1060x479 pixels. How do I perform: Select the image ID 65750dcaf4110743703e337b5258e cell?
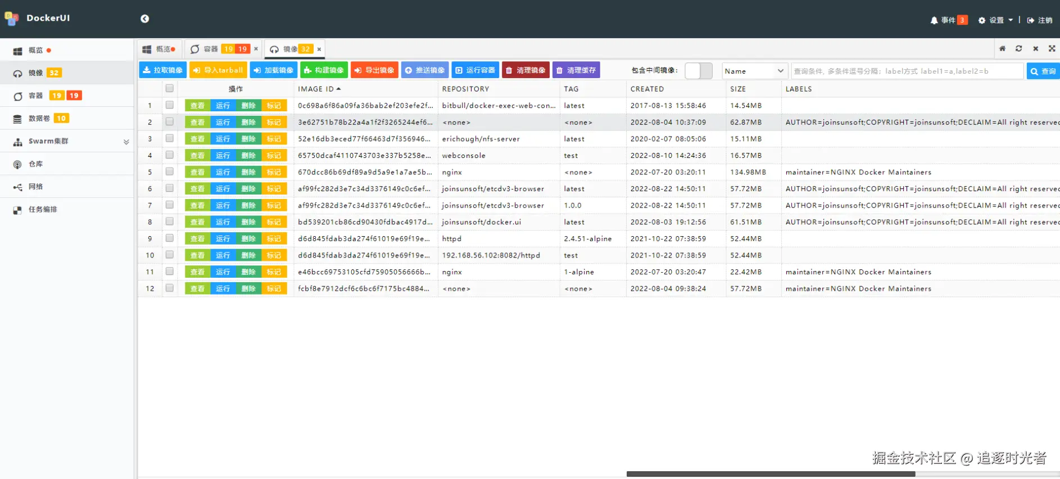[365, 155]
